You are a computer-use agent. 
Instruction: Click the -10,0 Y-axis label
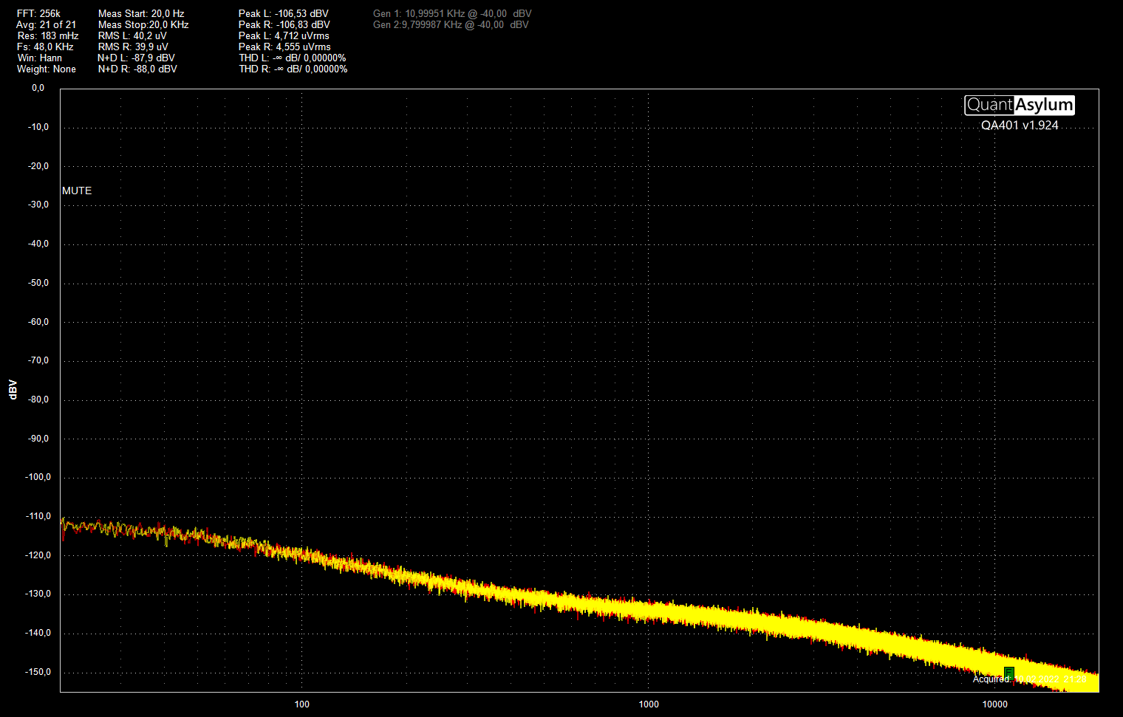(38, 127)
